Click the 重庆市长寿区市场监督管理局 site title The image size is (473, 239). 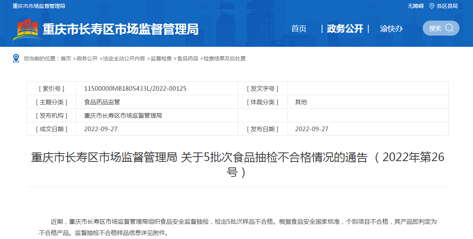click(x=121, y=29)
